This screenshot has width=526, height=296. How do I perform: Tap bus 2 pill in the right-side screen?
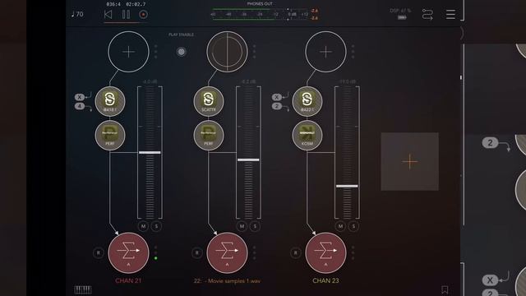[490, 143]
